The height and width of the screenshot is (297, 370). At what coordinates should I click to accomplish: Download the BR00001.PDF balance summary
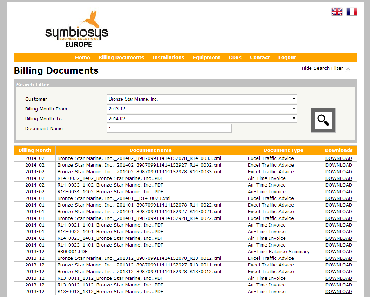click(x=338, y=251)
